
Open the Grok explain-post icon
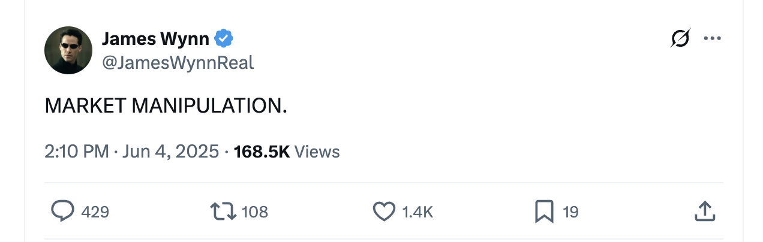[x=680, y=38]
